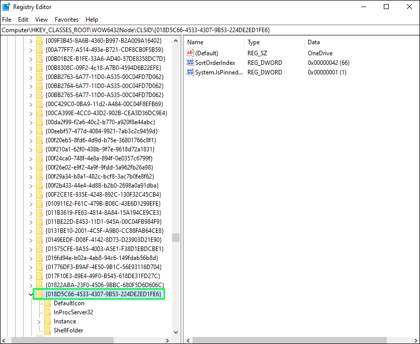Click the tree pane scroll up arrow
Image resolution: width=420 pixels, height=344 pixels.
click(176, 41)
